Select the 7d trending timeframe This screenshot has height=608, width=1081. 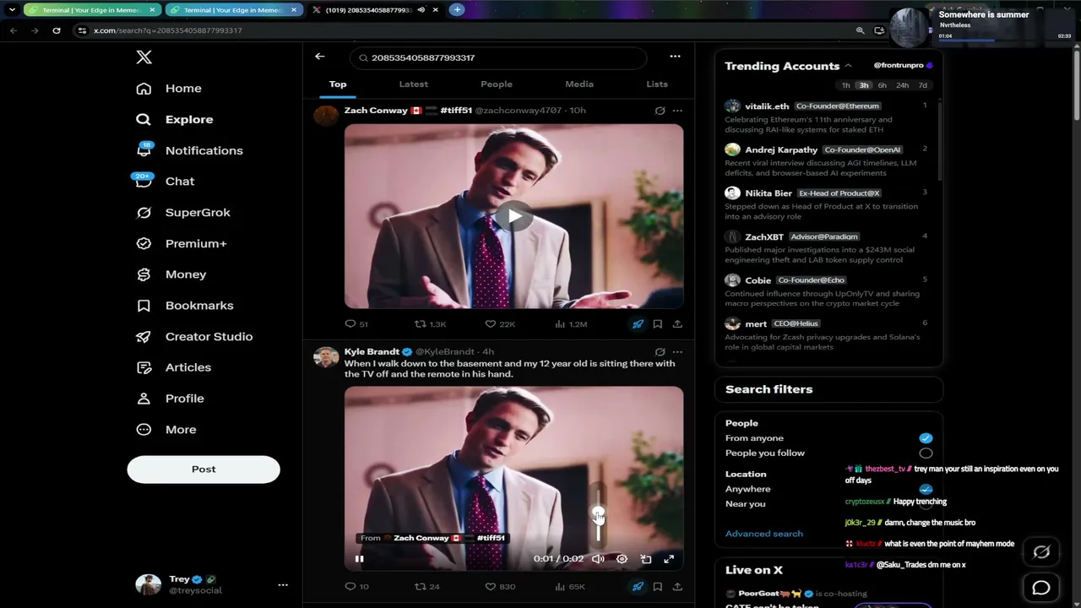[x=922, y=85]
